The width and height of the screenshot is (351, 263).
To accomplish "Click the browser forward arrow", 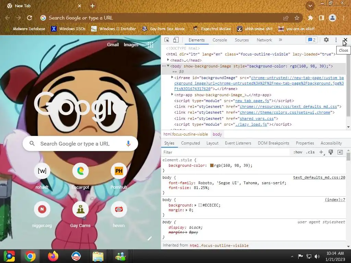I will tap(19, 18).
